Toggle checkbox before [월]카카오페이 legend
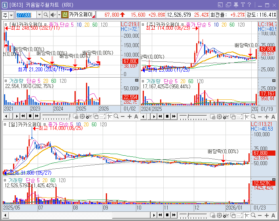Screen dimensions: 279x221 [x=6, y=25]
